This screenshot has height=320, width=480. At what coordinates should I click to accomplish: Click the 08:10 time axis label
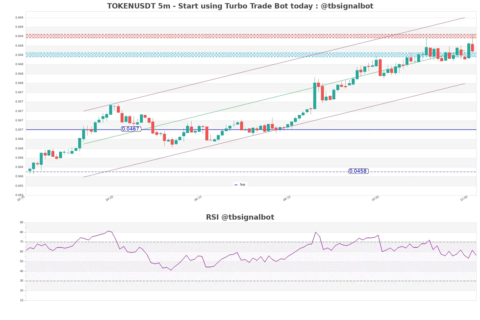click(287, 198)
